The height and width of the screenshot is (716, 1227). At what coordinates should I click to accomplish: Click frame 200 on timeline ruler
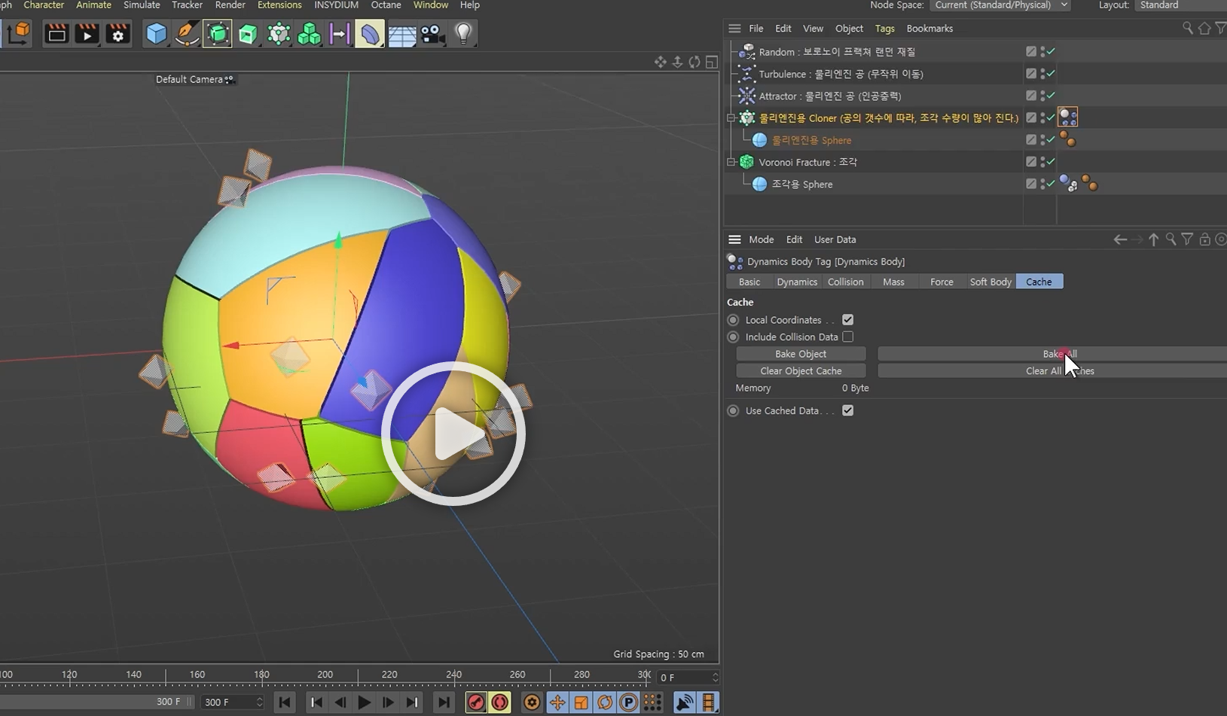click(325, 675)
